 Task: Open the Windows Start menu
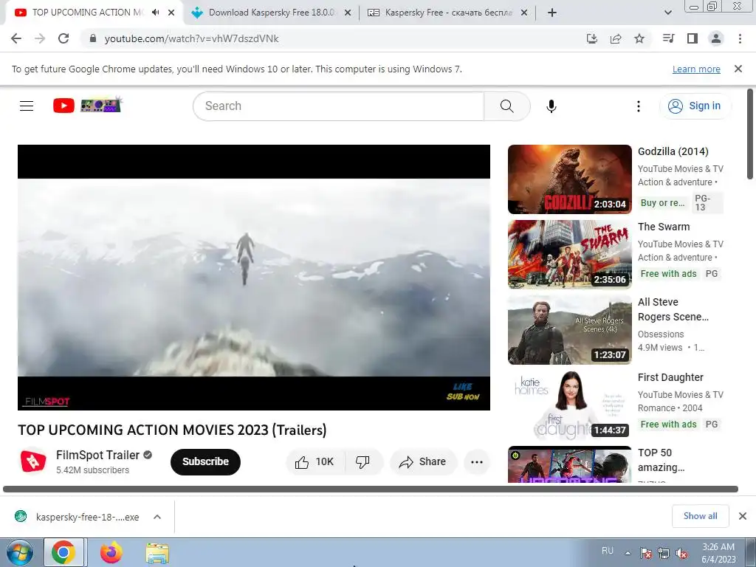point(19,553)
